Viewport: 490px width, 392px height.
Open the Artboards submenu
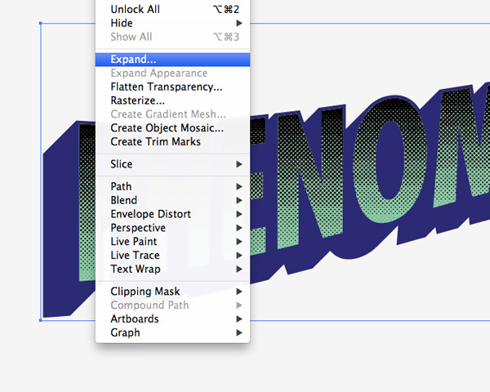point(172,319)
